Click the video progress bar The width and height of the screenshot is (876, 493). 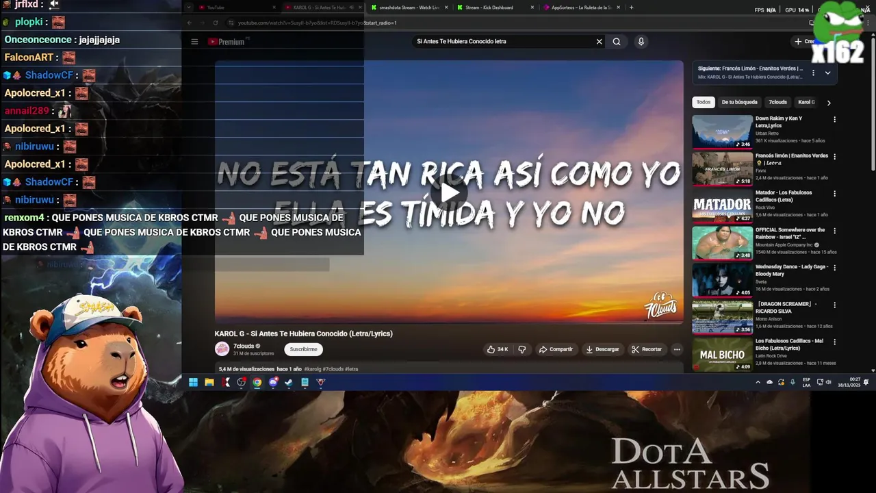pos(449,322)
